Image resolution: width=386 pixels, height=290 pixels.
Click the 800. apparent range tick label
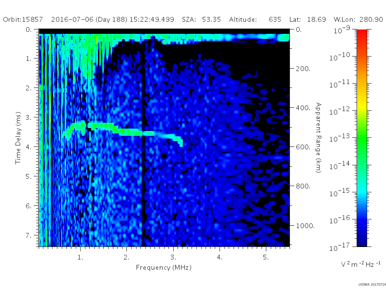(303, 186)
